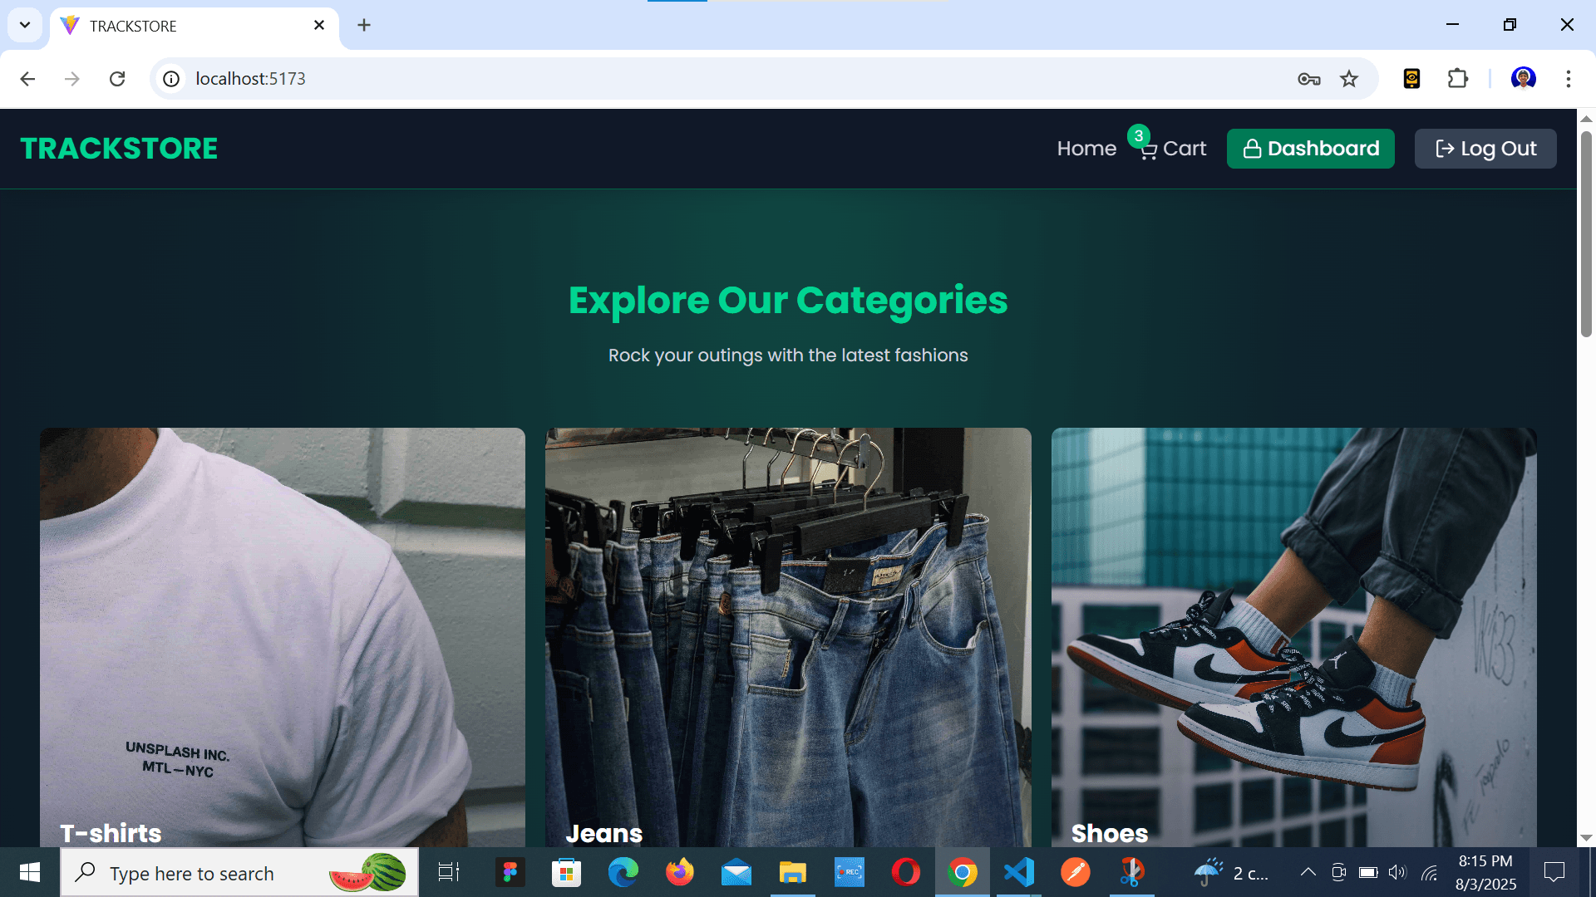The width and height of the screenshot is (1596, 897).
Task: Launch Figma from the taskbar
Action: click(510, 872)
